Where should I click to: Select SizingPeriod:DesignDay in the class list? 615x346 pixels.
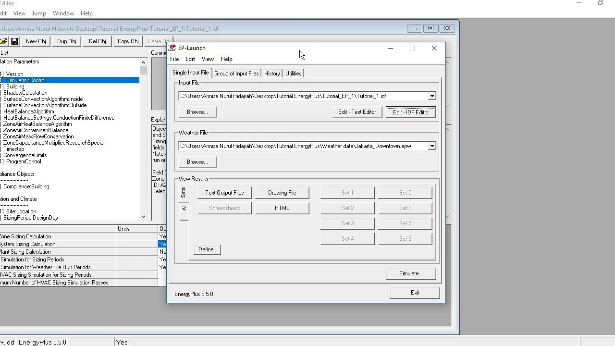(x=30, y=218)
